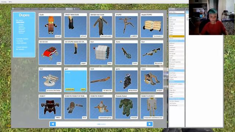This screenshot has width=235, height=132.
Task: Select My Dupes in the sidebar
Action: point(19,20)
